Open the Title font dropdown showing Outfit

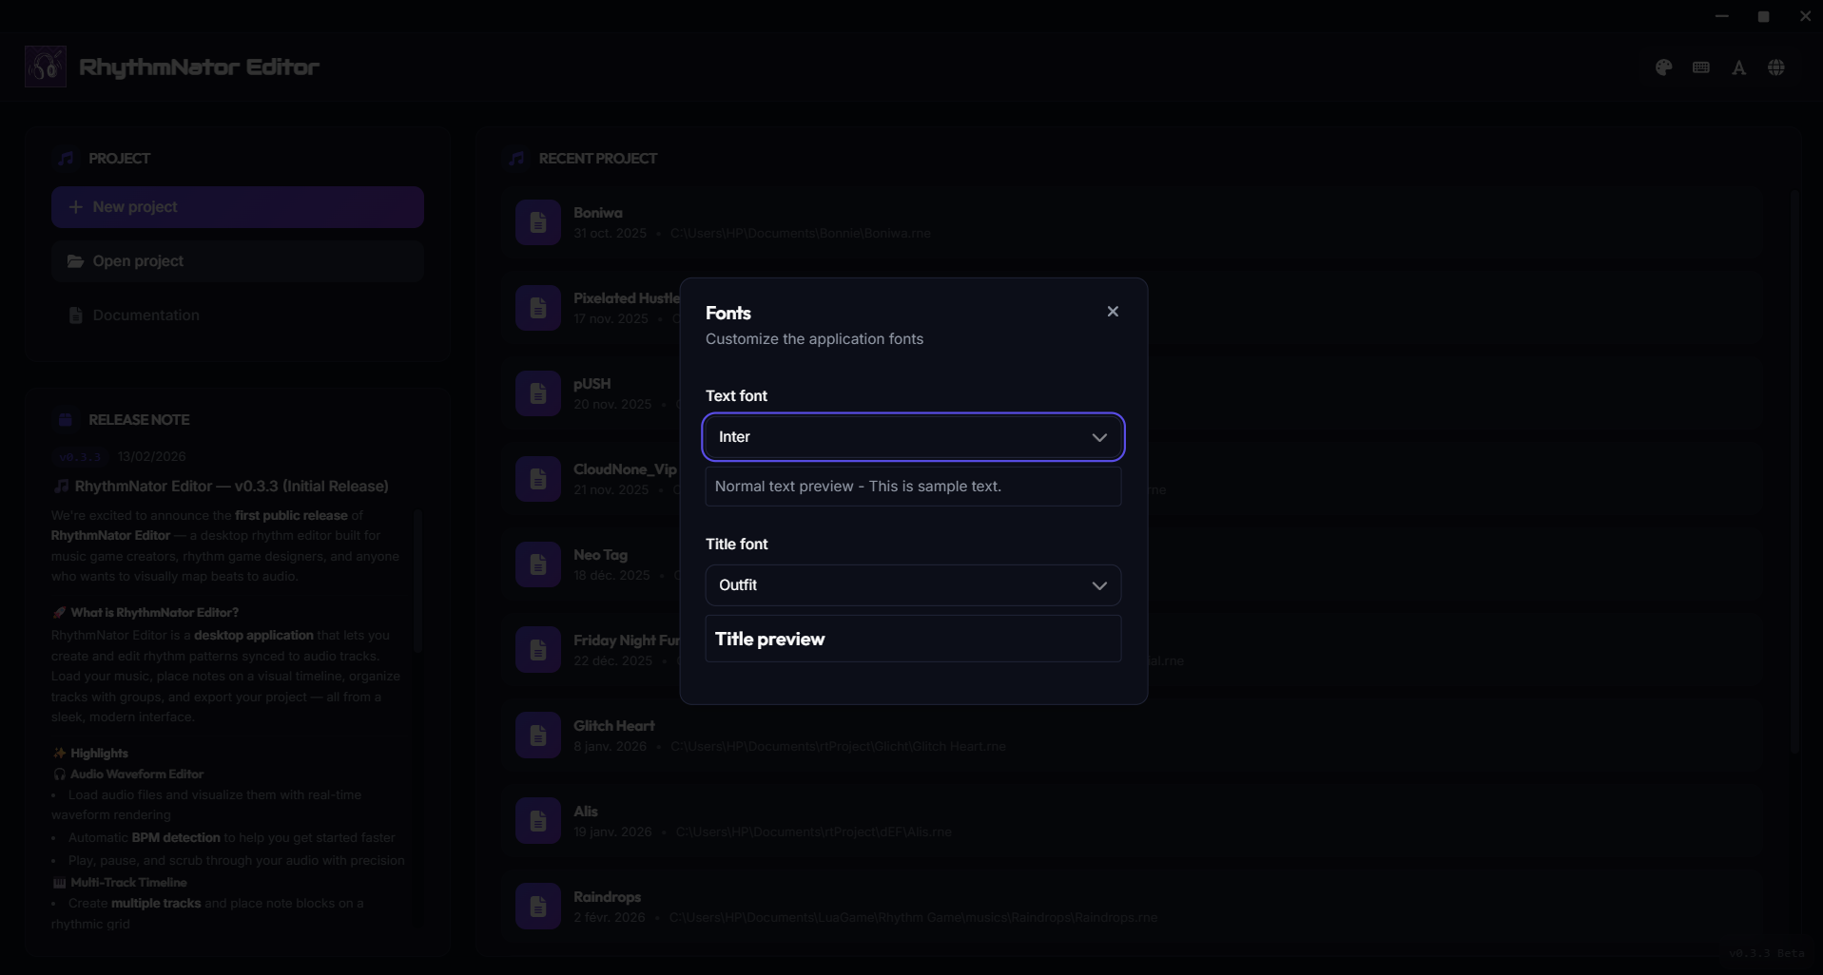tap(911, 584)
